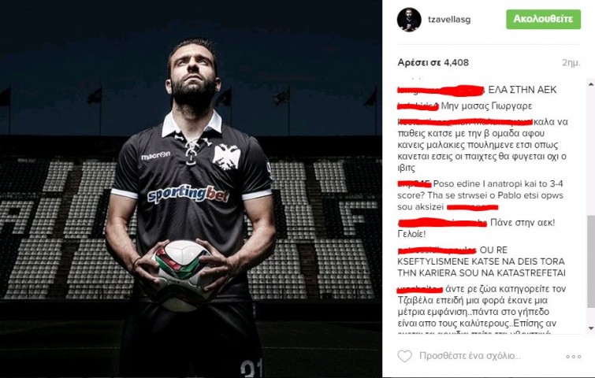
Task: Open the tzavellasg username link
Action: (x=449, y=20)
